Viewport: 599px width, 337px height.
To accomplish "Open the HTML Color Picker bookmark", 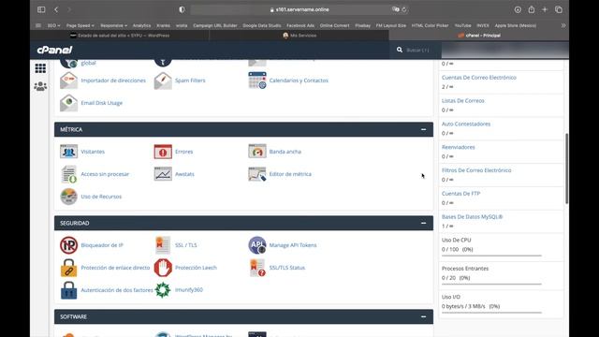I will pyautogui.click(x=430, y=25).
